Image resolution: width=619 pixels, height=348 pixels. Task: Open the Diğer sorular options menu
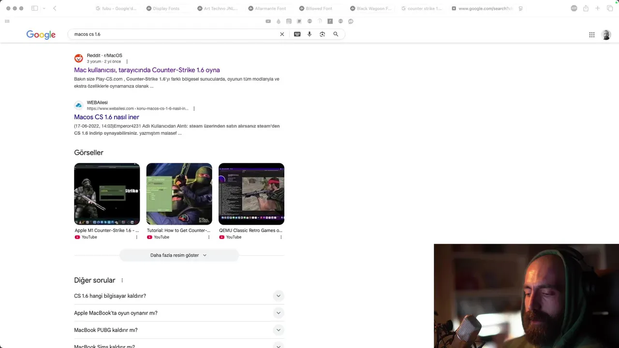coord(122,280)
